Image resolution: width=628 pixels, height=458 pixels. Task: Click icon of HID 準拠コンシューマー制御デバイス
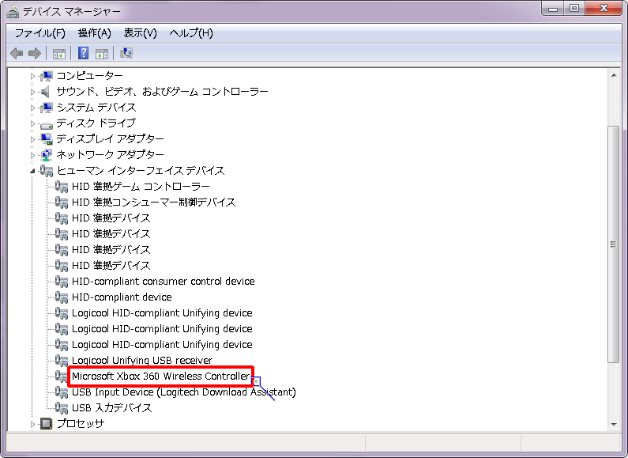62,203
